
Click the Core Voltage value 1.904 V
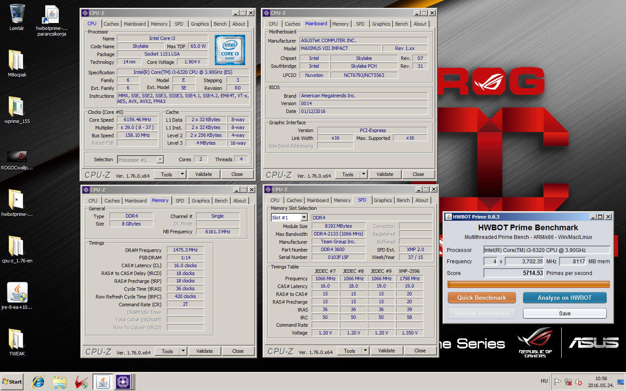click(192, 62)
